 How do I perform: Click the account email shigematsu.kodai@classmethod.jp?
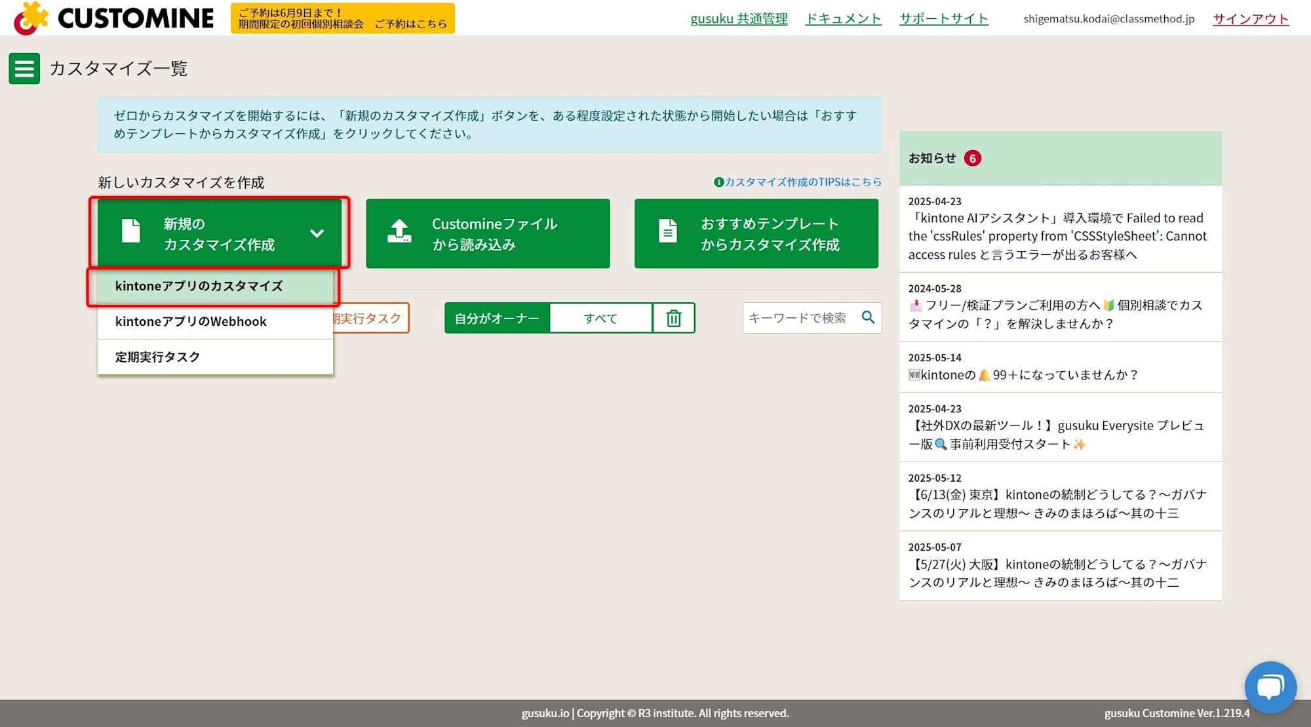pos(1108,18)
